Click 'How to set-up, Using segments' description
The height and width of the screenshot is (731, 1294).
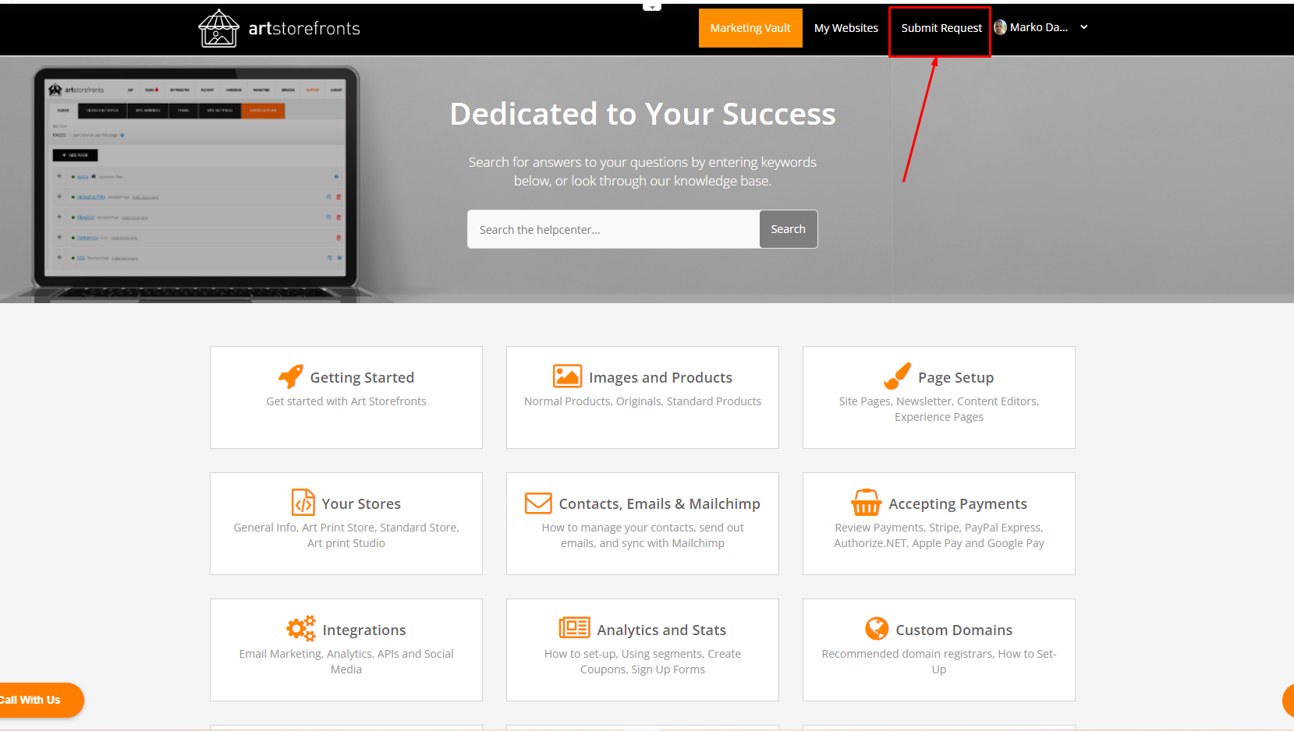tap(643, 662)
